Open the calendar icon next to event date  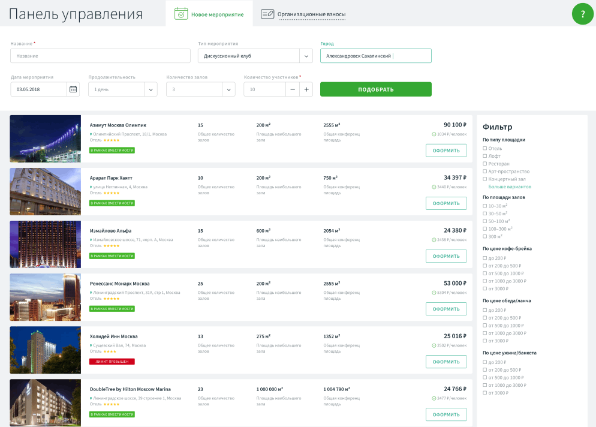point(74,88)
